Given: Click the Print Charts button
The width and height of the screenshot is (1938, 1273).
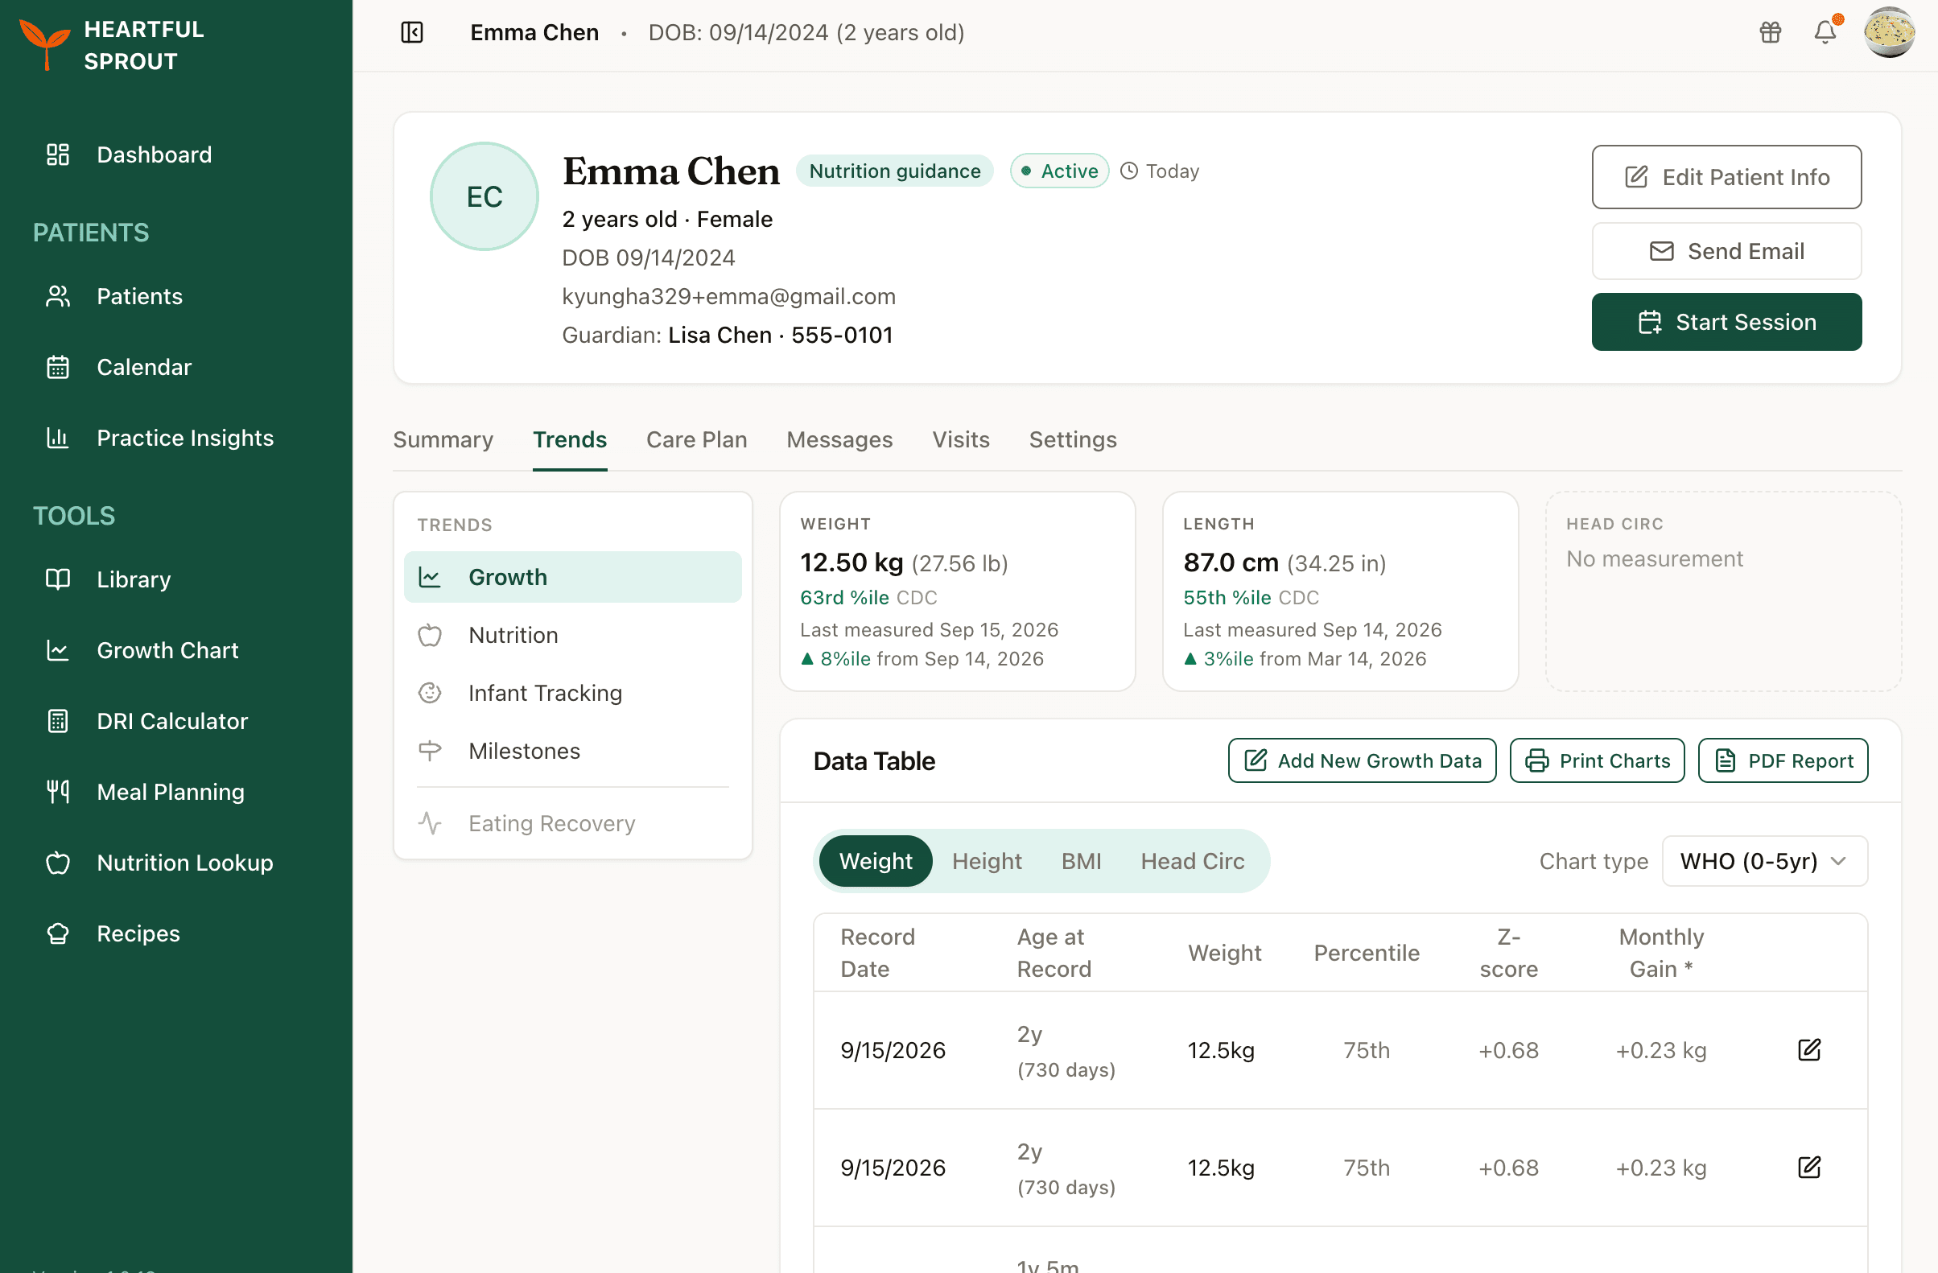Looking at the screenshot, I should [1597, 761].
